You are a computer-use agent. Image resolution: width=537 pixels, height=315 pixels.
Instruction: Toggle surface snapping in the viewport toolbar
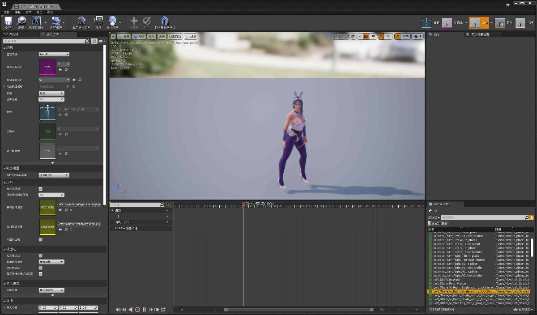[360, 36]
